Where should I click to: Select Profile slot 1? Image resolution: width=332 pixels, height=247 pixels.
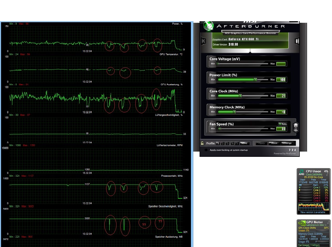point(217,143)
